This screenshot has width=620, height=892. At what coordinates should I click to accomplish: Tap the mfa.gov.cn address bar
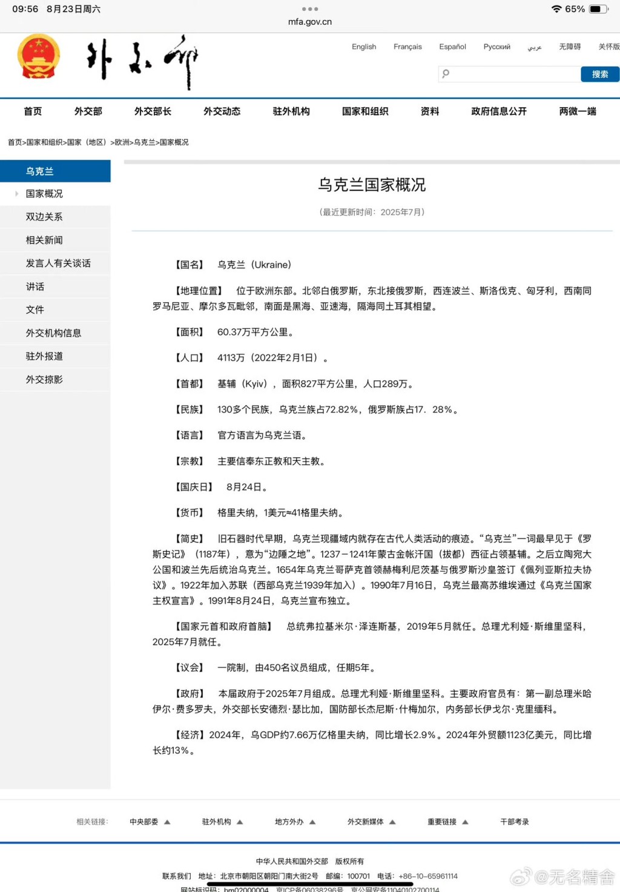(309, 22)
